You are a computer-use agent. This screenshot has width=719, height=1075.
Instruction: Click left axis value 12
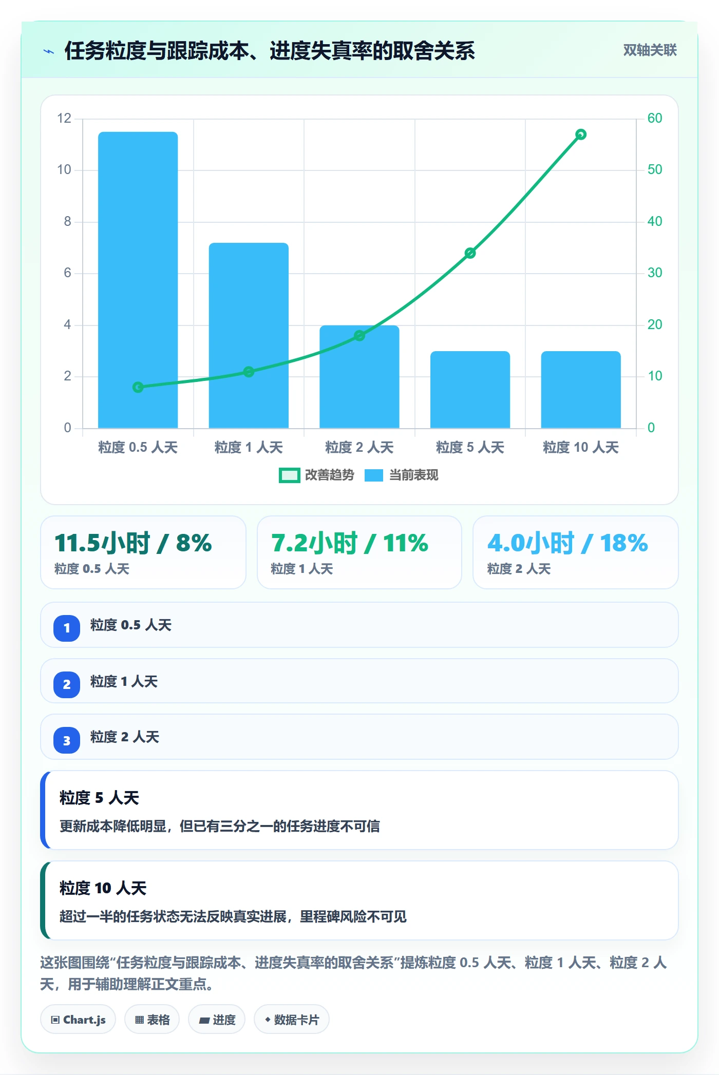[x=64, y=118]
